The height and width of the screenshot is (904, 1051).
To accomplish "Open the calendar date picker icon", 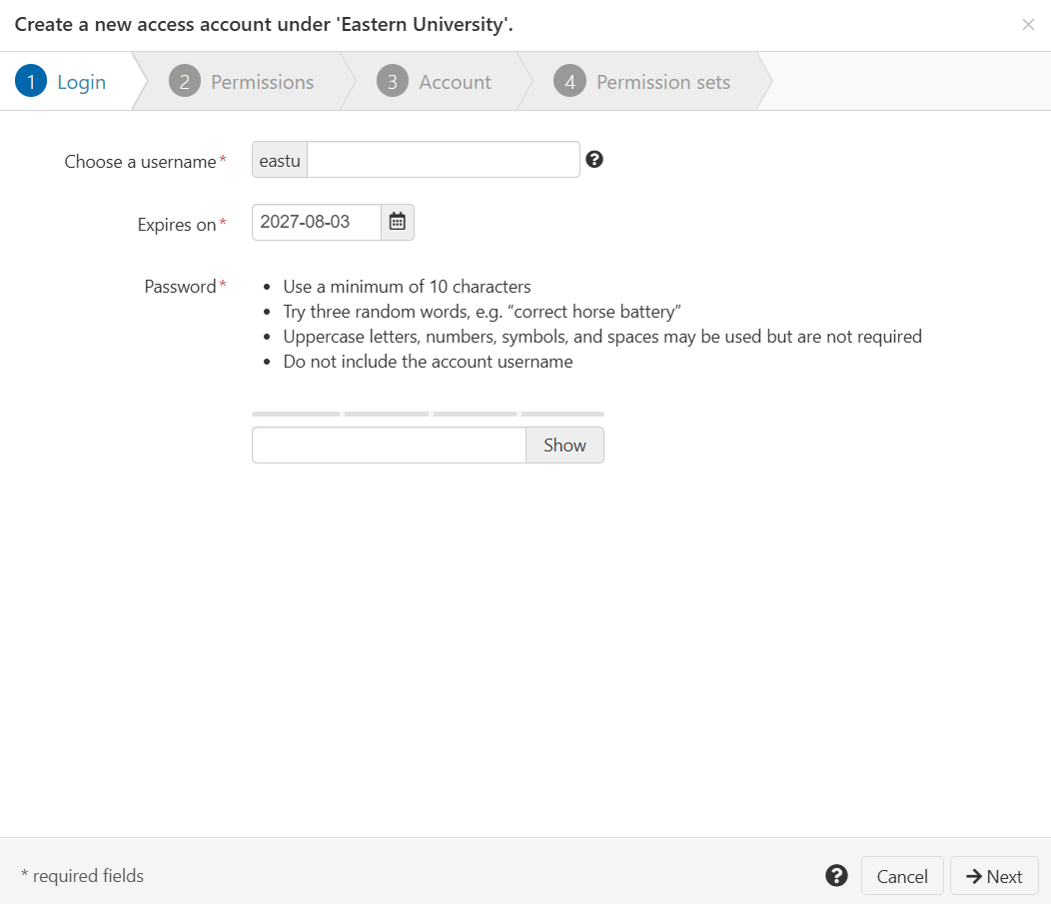I will (398, 222).
